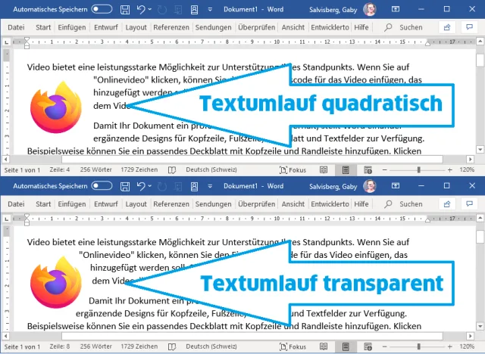
Task: Toggle Automatisches Speichern in top window
Action: 102,9
